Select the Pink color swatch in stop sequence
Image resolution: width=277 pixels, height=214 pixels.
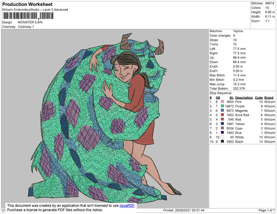point(222,101)
